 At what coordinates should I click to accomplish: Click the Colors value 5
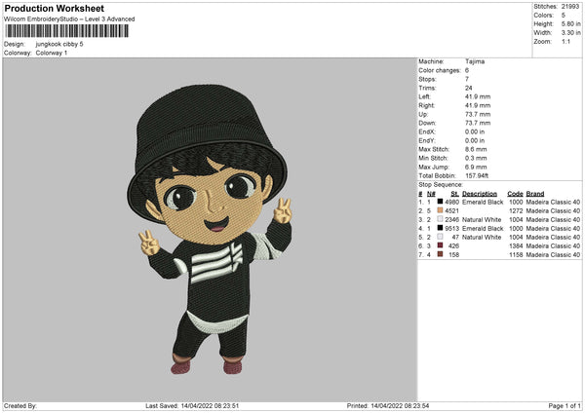tap(564, 16)
